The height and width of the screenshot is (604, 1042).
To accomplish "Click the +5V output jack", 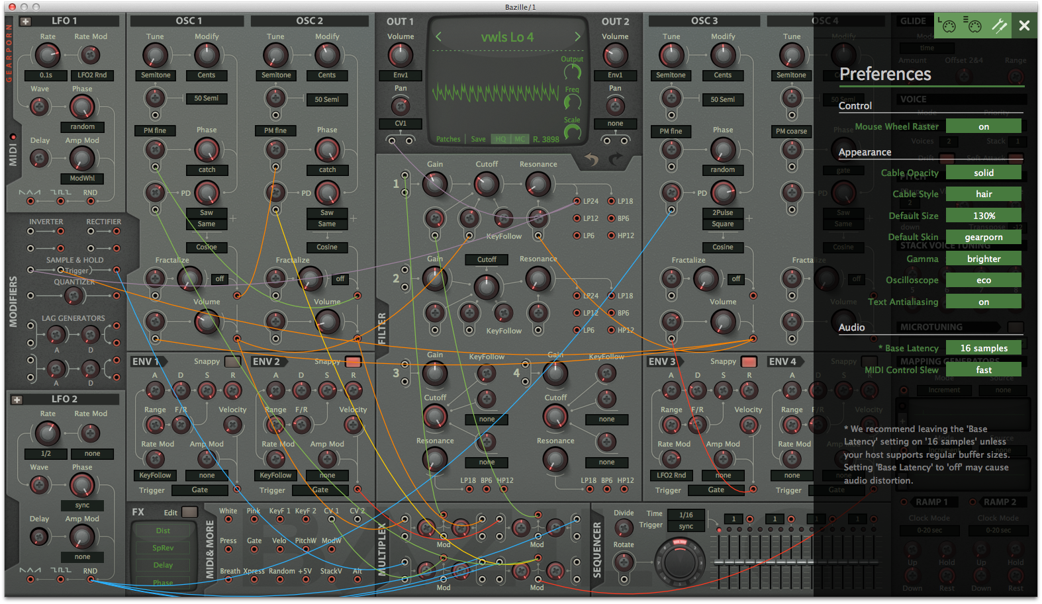I will tap(305, 580).
